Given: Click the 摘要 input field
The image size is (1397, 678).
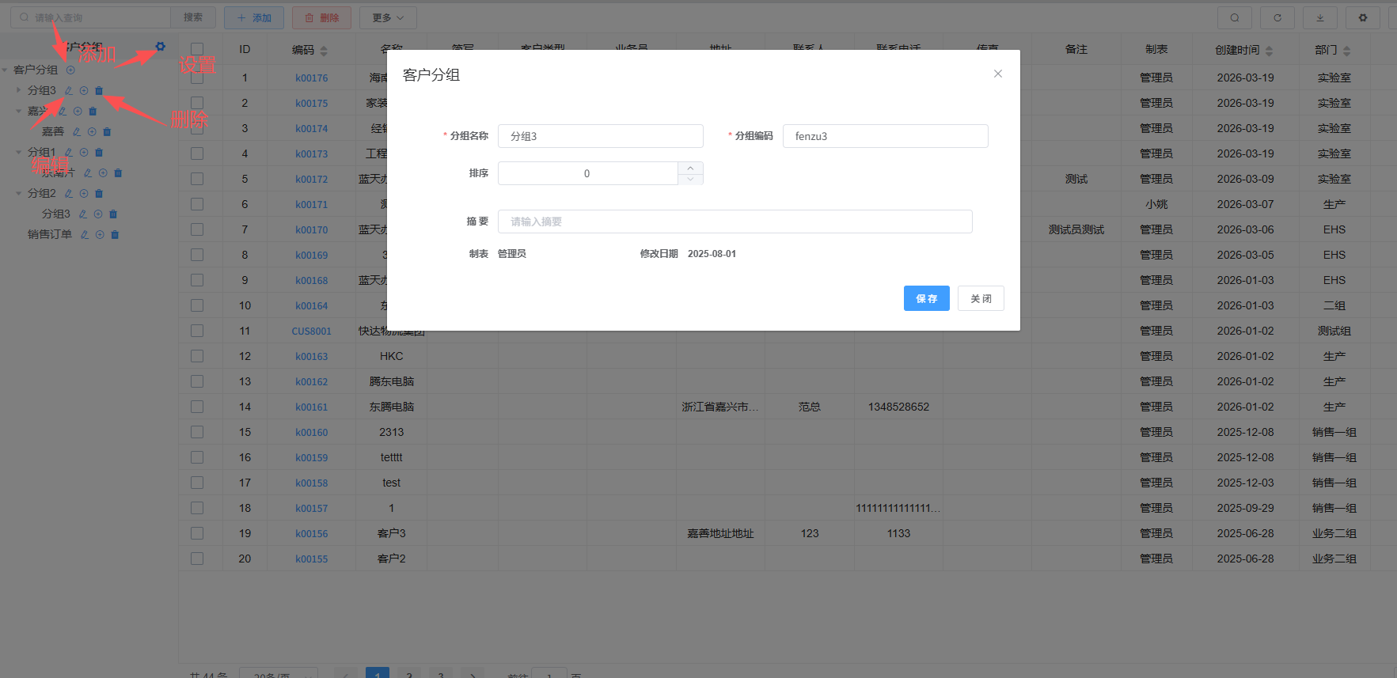Looking at the screenshot, I should (x=735, y=222).
